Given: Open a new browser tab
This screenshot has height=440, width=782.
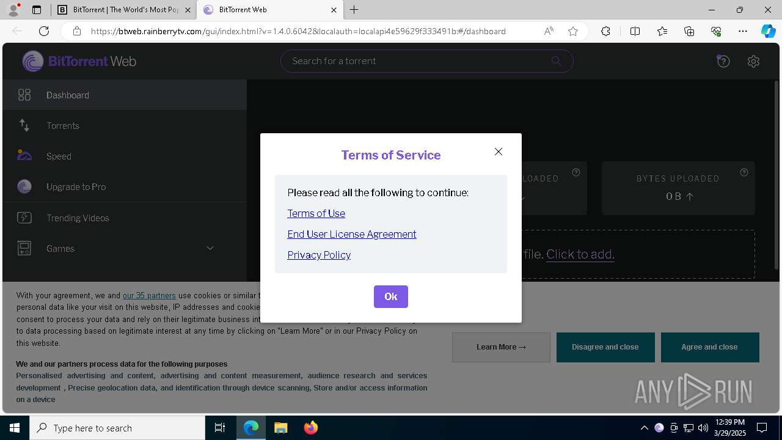Looking at the screenshot, I should 354,10.
